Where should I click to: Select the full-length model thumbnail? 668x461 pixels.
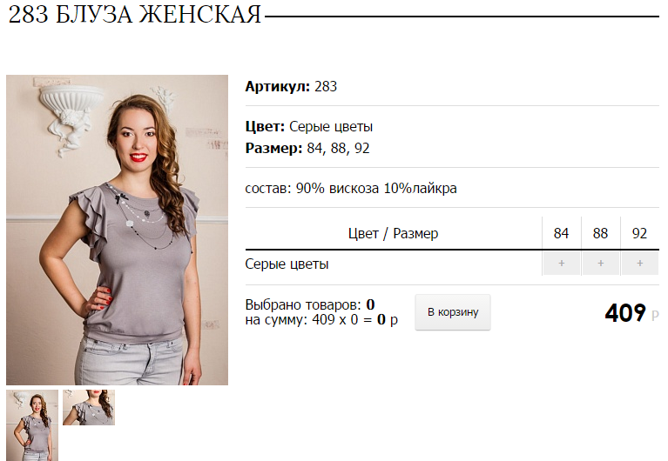pyautogui.click(x=32, y=425)
